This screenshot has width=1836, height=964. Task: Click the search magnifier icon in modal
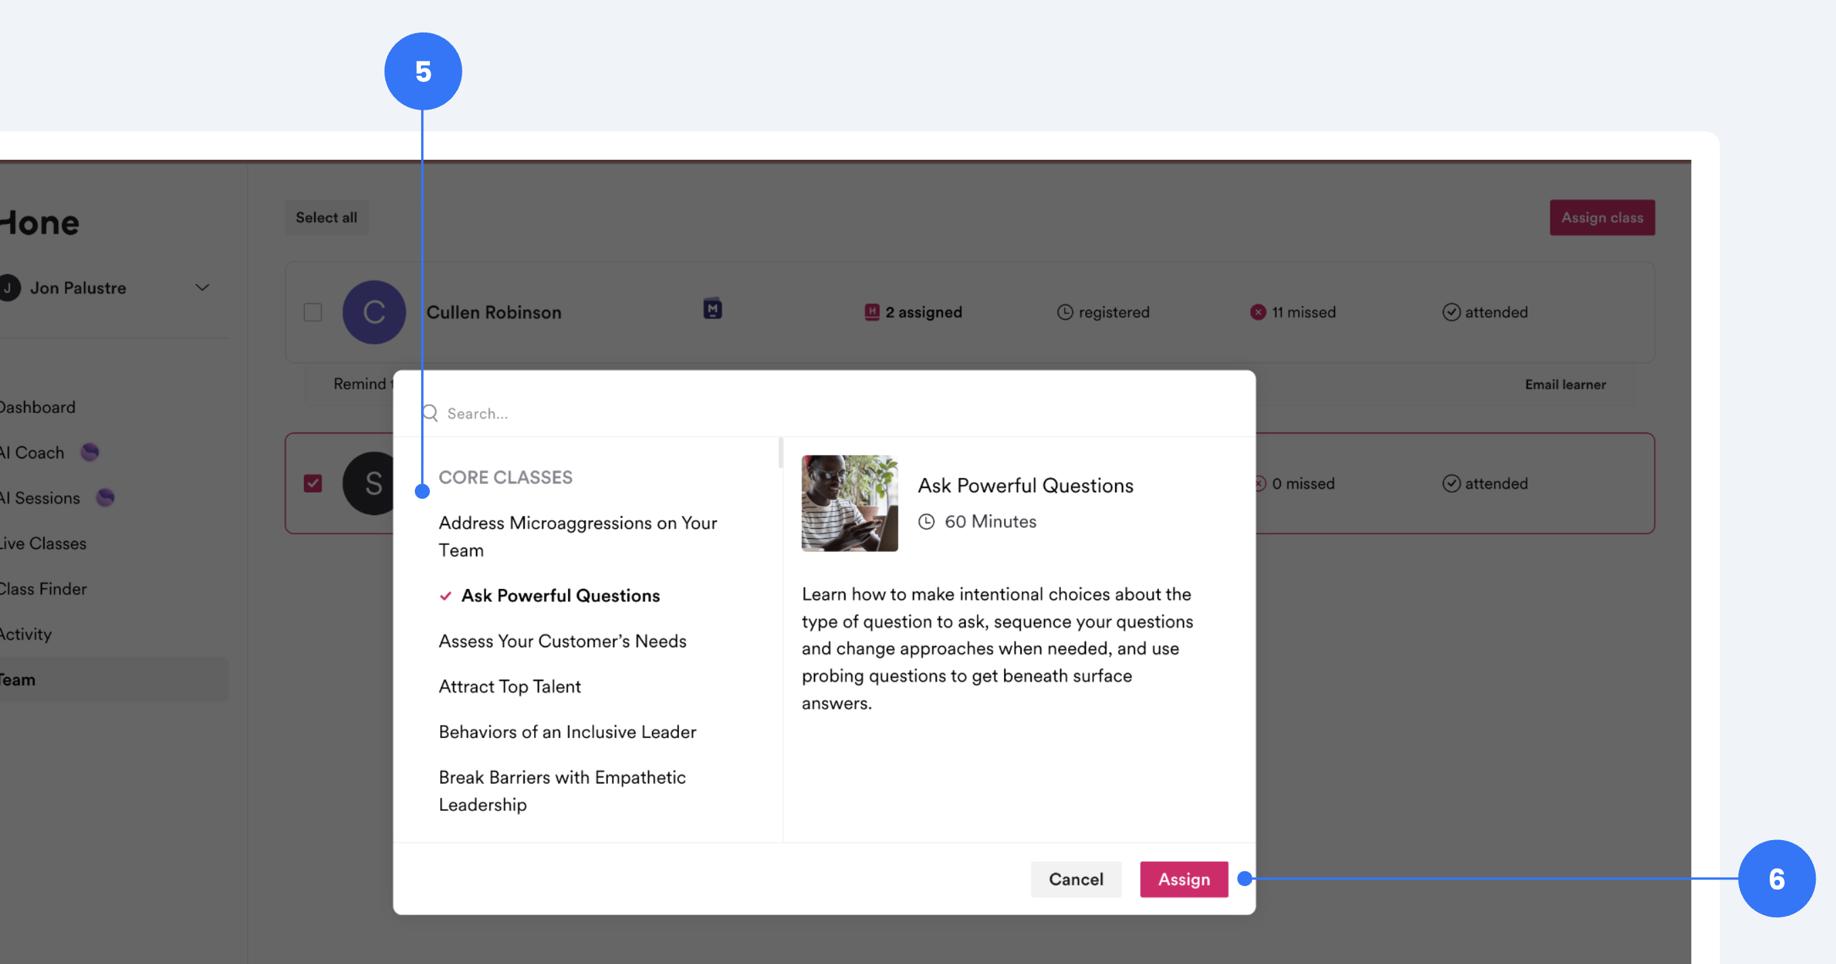pos(430,413)
